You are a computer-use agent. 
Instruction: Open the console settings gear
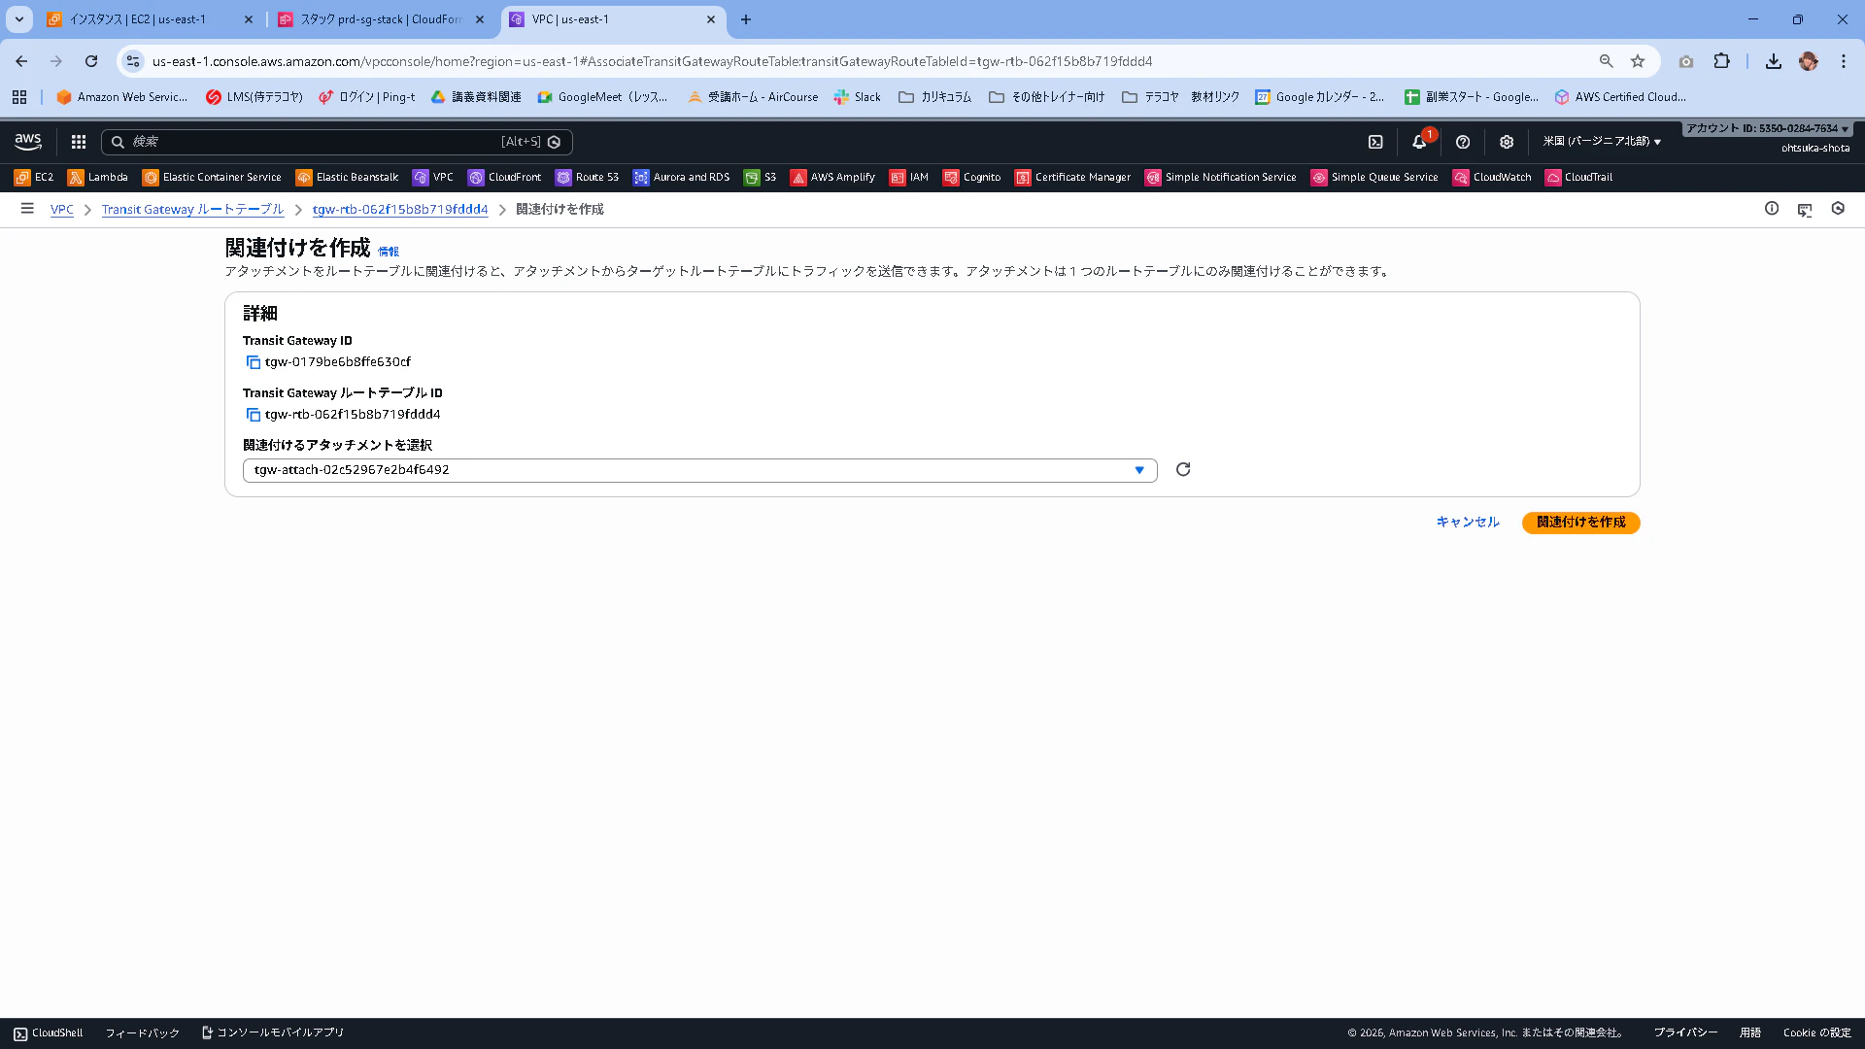pyautogui.click(x=1507, y=142)
